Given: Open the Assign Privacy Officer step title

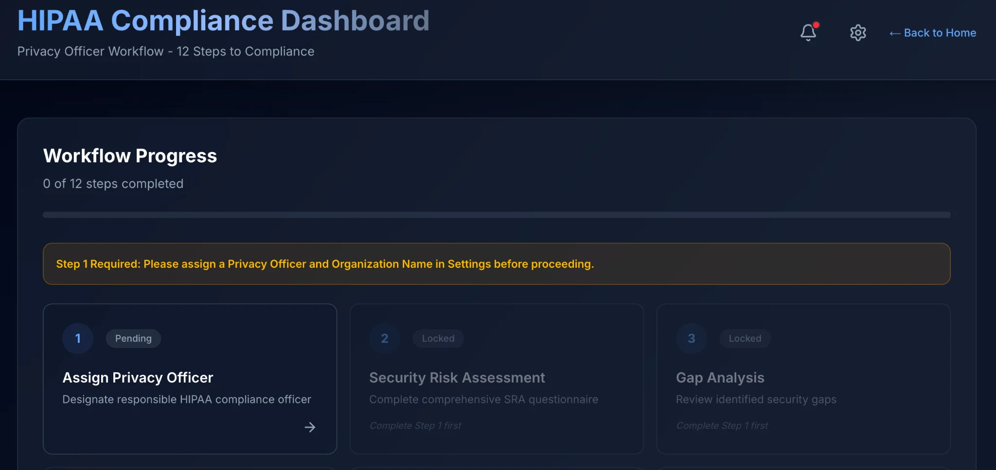Looking at the screenshot, I should tap(138, 378).
